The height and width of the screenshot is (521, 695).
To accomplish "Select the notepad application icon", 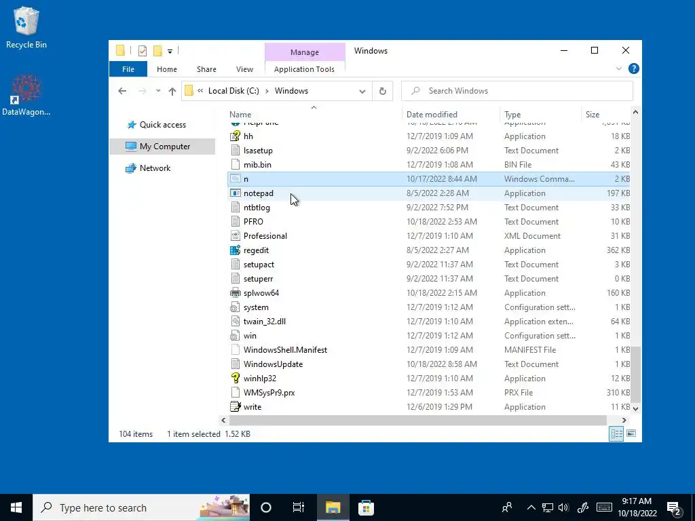I will click(x=236, y=193).
